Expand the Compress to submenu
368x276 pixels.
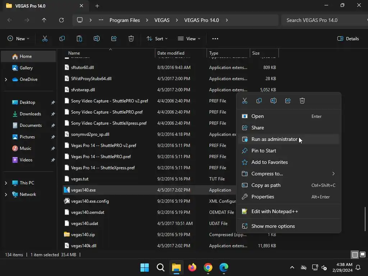(333, 174)
